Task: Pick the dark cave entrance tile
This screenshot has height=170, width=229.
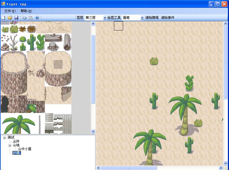Action: [5, 104]
